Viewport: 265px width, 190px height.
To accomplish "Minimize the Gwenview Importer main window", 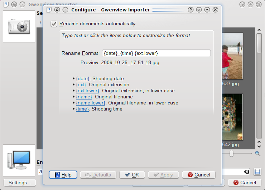I will pyautogui.click(x=242, y=4).
